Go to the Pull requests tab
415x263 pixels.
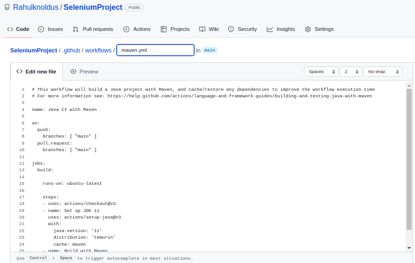tap(93, 29)
